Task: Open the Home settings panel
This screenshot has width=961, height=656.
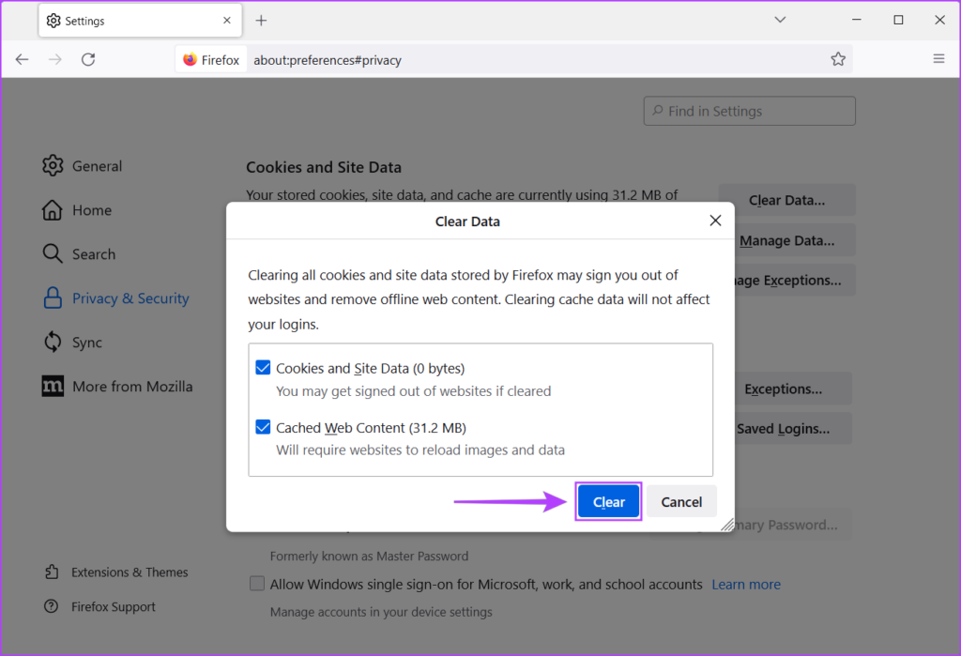Action: [89, 210]
